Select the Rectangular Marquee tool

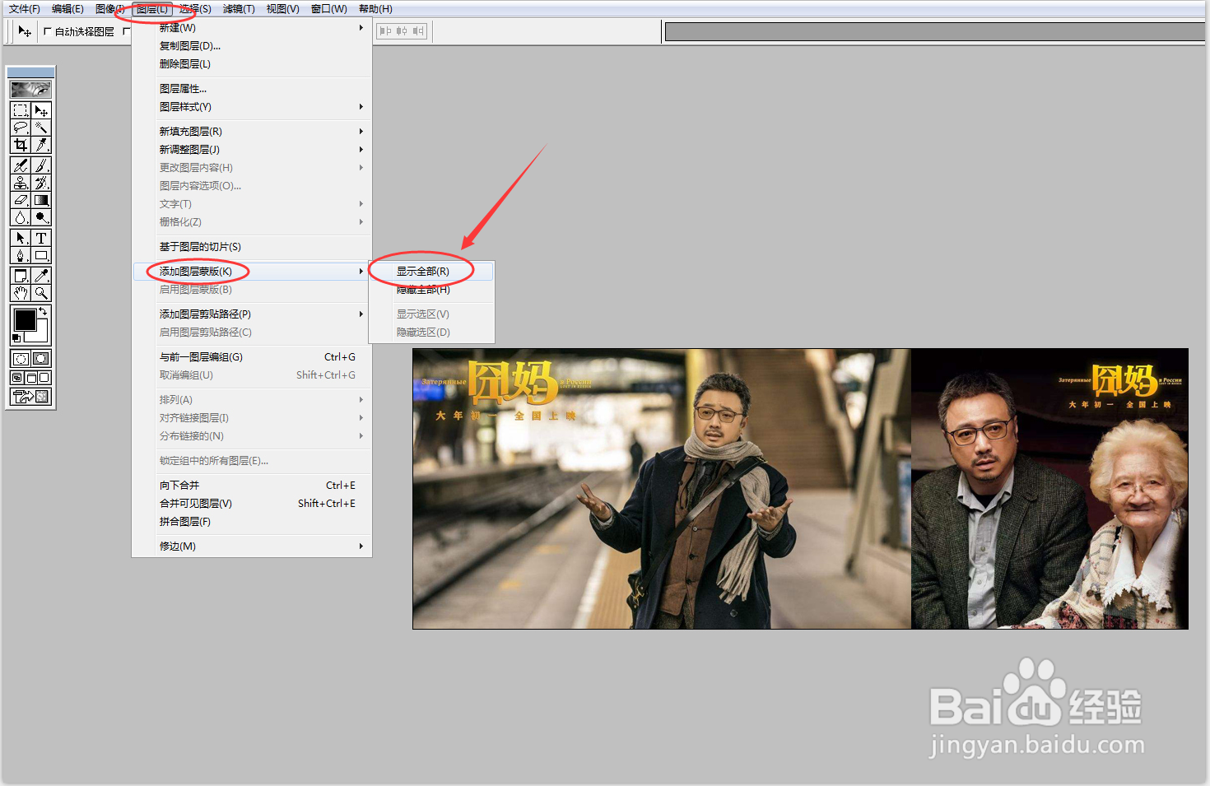(21, 110)
